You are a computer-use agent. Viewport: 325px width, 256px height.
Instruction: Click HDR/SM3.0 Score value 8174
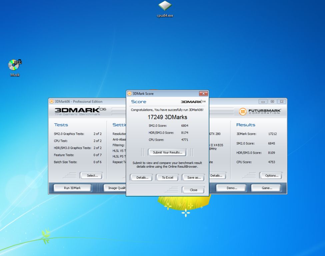coord(184,133)
